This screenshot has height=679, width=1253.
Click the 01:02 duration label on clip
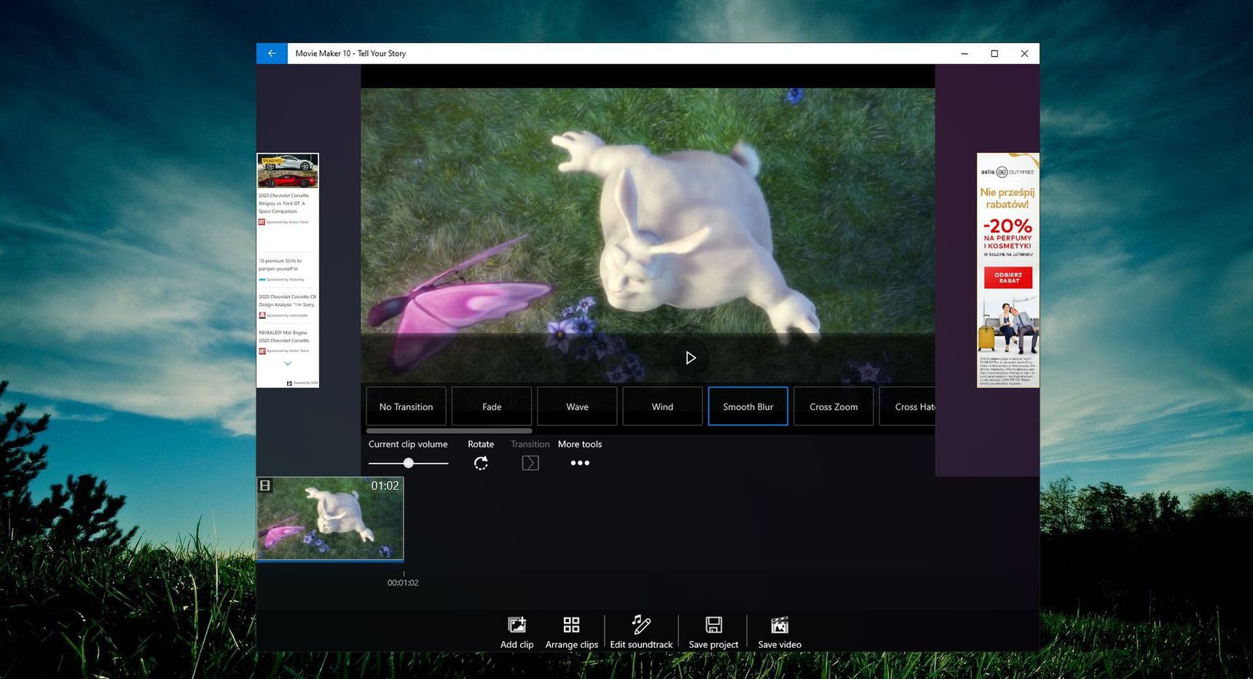[385, 485]
